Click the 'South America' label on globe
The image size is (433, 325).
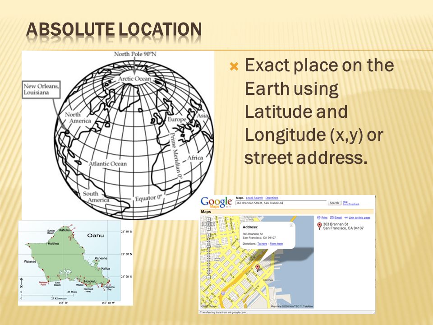(96, 197)
